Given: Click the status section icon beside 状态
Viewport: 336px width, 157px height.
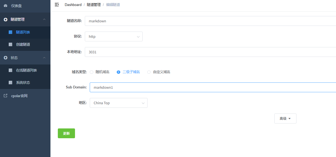Looking at the screenshot, I should (5, 58).
